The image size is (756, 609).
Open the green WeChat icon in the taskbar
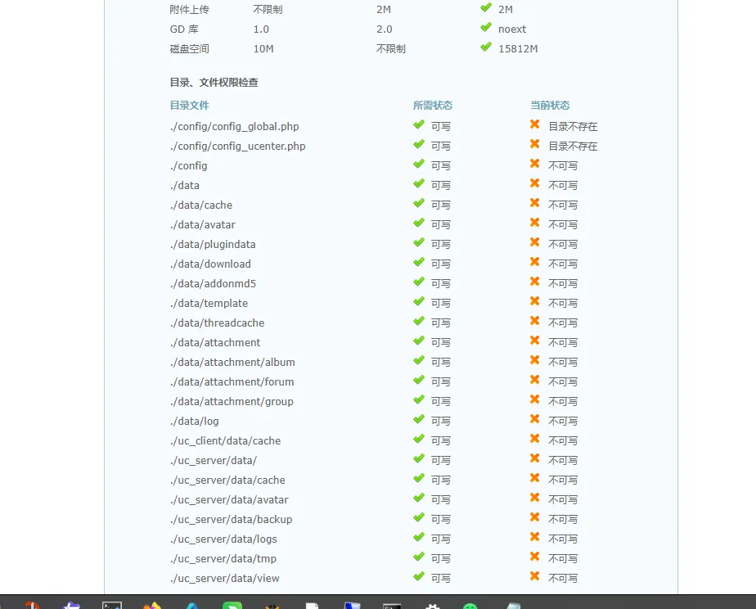[470, 606]
